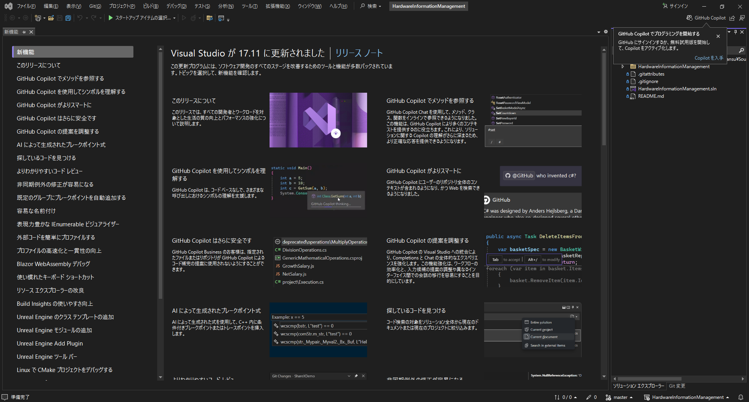The height and width of the screenshot is (402, 749).
Task: Pin the 新機能 tab
Action: pyautogui.click(x=23, y=32)
